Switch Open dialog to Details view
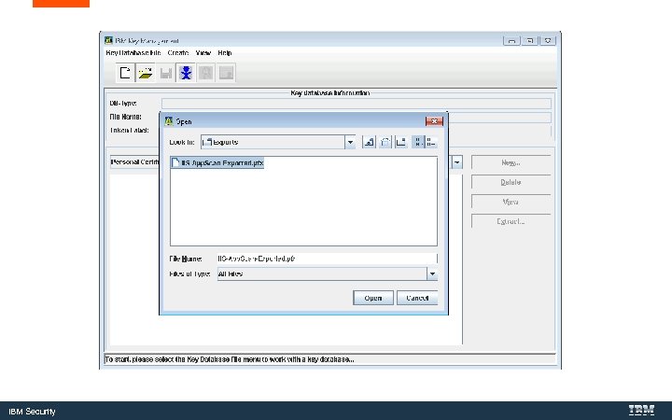The width and height of the screenshot is (672, 420). [431, 142]
